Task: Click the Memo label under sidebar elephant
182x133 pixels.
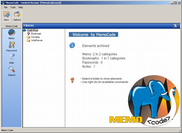Action: [12, 38]
